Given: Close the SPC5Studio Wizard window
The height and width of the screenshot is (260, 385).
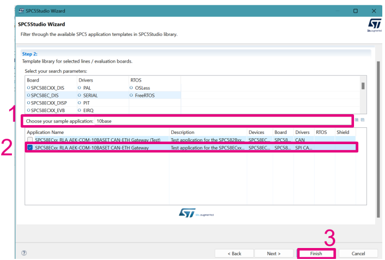Looking at the screenshot, I should 374,11.
